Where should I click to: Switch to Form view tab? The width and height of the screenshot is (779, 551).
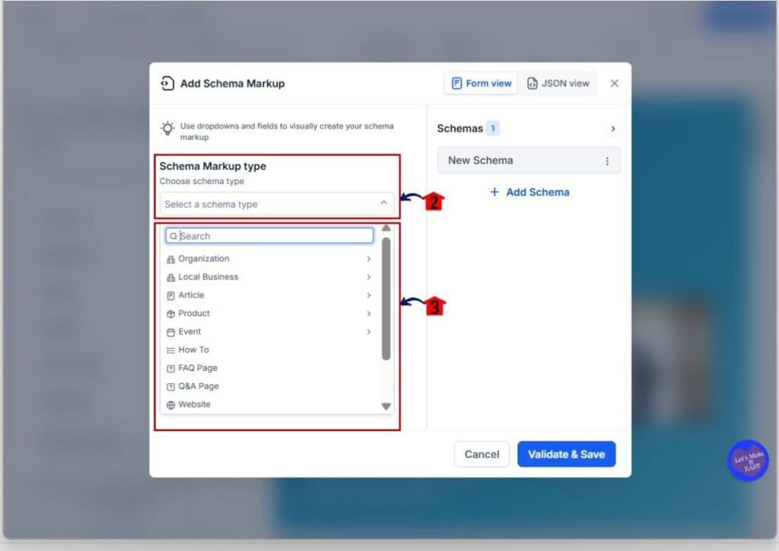tap(481, 84)
